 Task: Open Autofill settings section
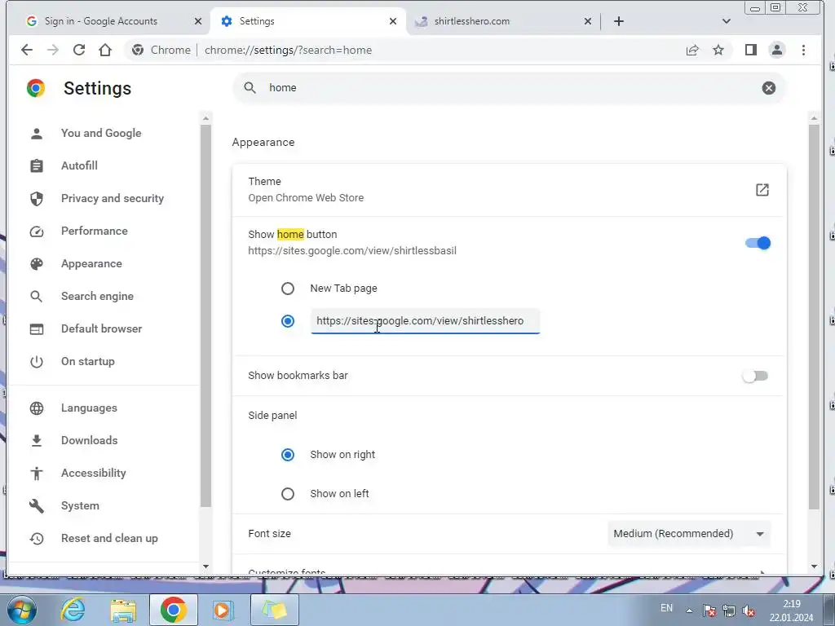[x=79, y=165]
